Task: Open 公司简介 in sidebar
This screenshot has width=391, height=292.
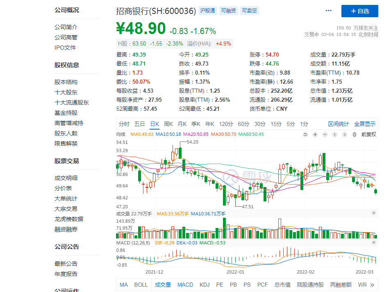Action: point(66,27)
